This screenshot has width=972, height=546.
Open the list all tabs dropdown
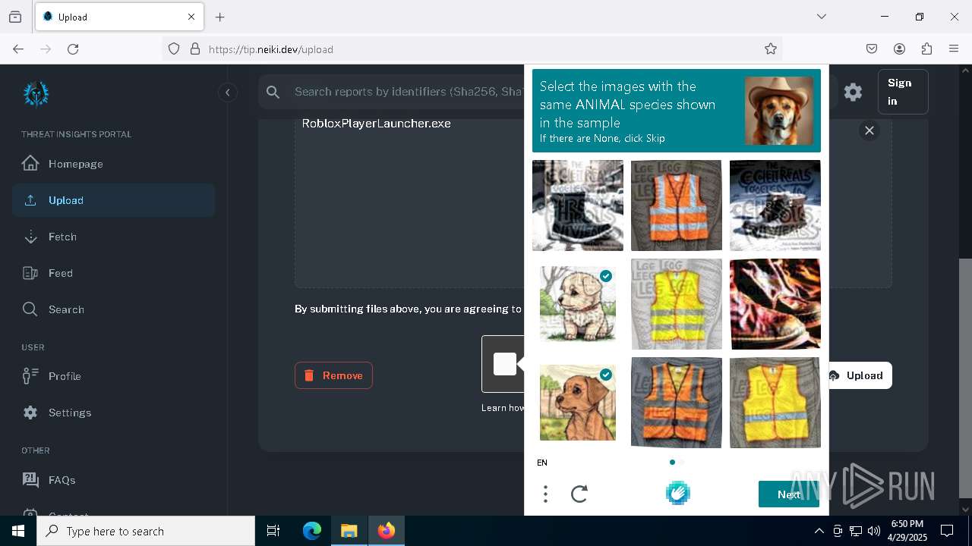coord(822,17)
